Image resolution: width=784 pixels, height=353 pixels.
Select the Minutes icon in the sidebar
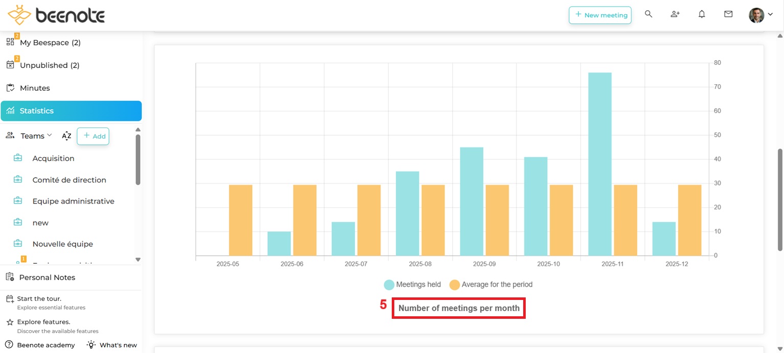pos(9,88)
